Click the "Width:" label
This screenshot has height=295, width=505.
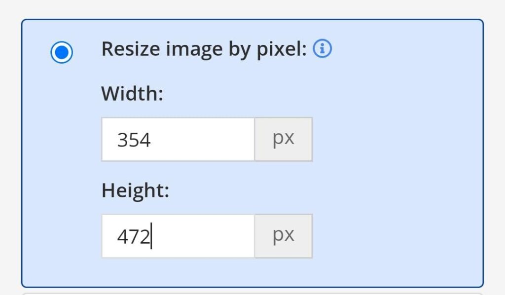point(132,93)
